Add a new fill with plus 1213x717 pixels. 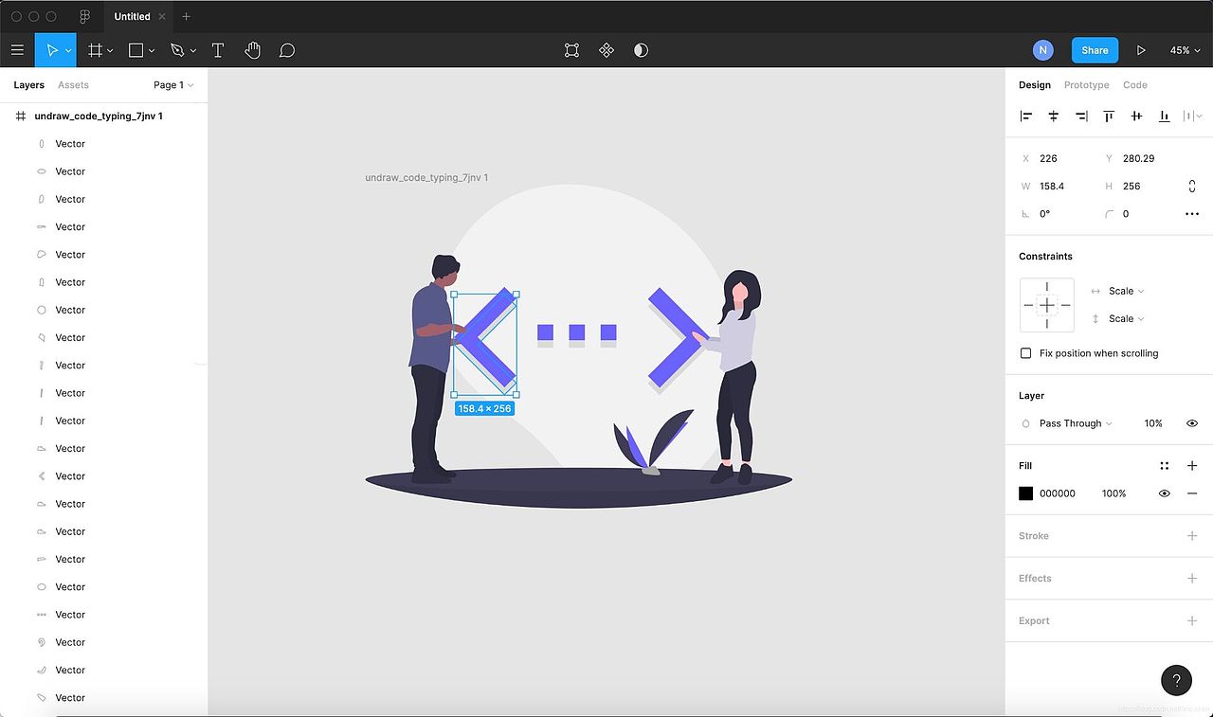coord(1192,466)
